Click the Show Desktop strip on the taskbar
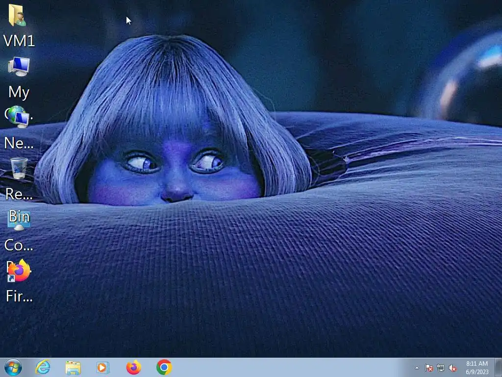The width and height of the screenshot is (502, 377). [x=499, y=368]
